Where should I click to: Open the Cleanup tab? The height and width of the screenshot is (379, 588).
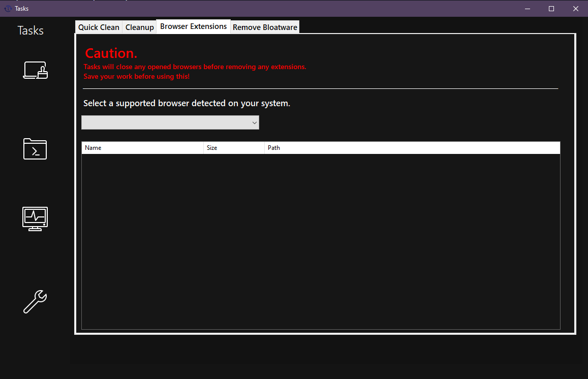pos(139,27)
